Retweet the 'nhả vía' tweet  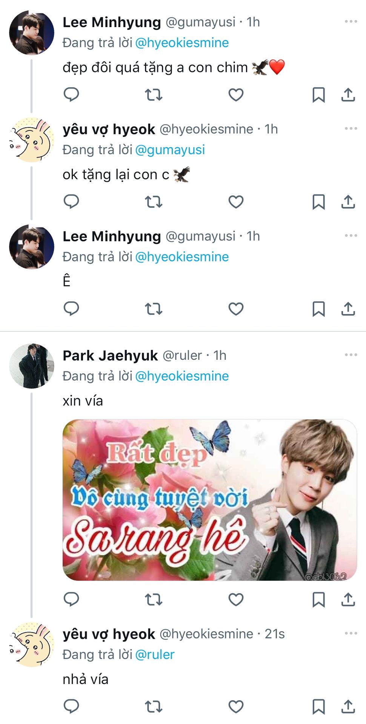(x=154, y=706)
